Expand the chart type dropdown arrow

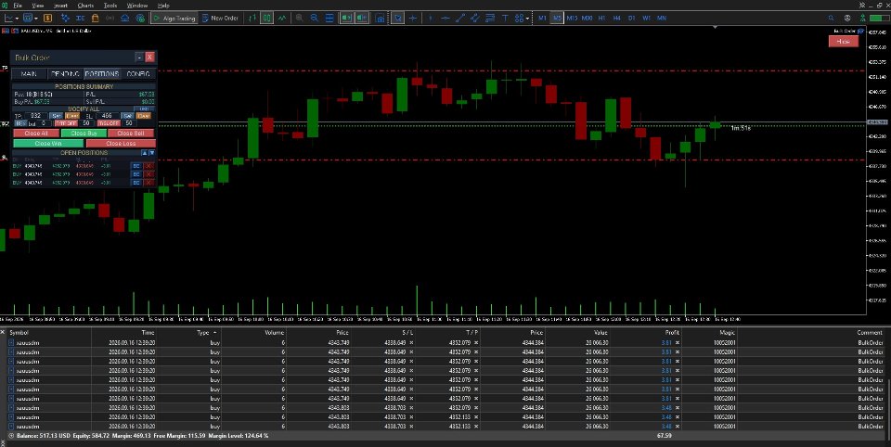(x=17, y=19)
